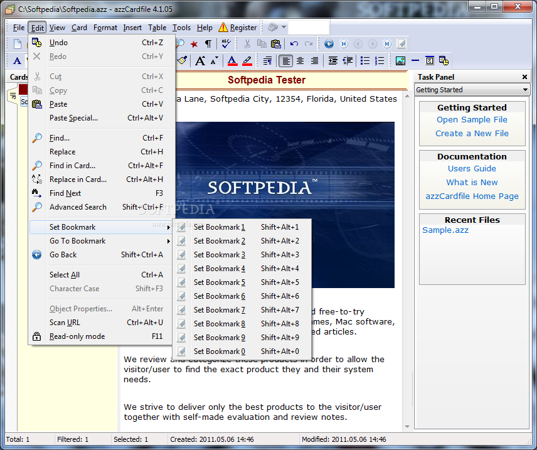
Task: Click the paragraph formatting icon
Action: coord(267,61)
